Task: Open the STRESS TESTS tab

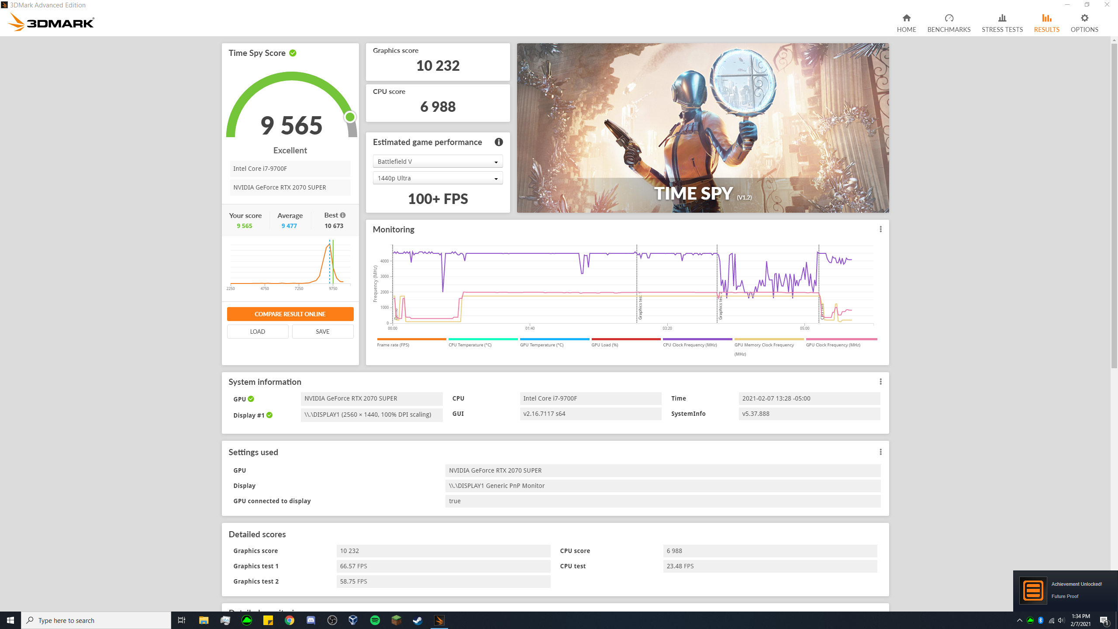Action: [1002, 23]
